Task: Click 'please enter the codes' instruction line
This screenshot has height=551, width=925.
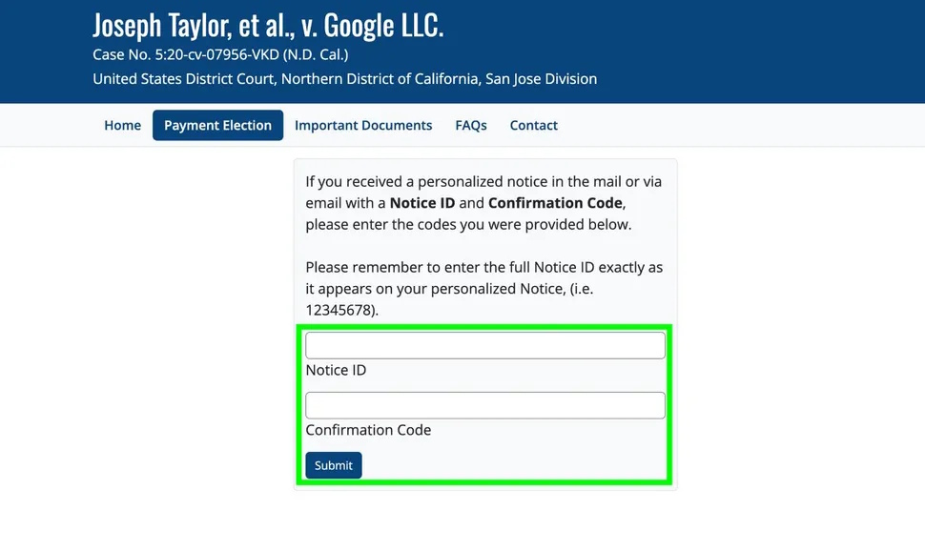Action: coord(468,225)
